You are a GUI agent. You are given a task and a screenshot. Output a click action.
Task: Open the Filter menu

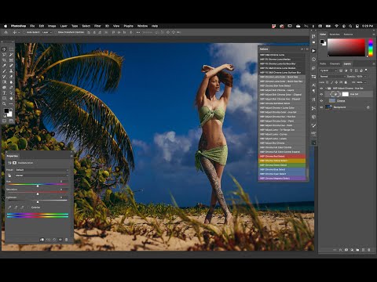97,26
